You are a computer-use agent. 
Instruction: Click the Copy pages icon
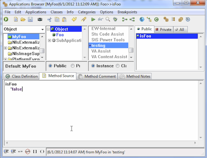point(57,19)
